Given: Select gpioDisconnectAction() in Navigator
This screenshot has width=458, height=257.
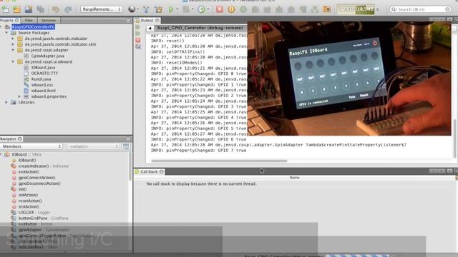Looking at the screenshot, I should [39, 183].
